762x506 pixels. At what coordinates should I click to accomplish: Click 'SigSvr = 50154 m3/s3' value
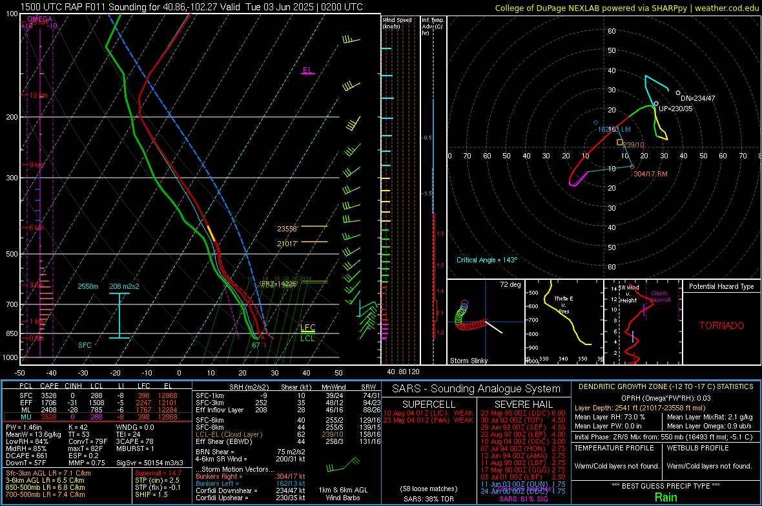pos(150,463)
